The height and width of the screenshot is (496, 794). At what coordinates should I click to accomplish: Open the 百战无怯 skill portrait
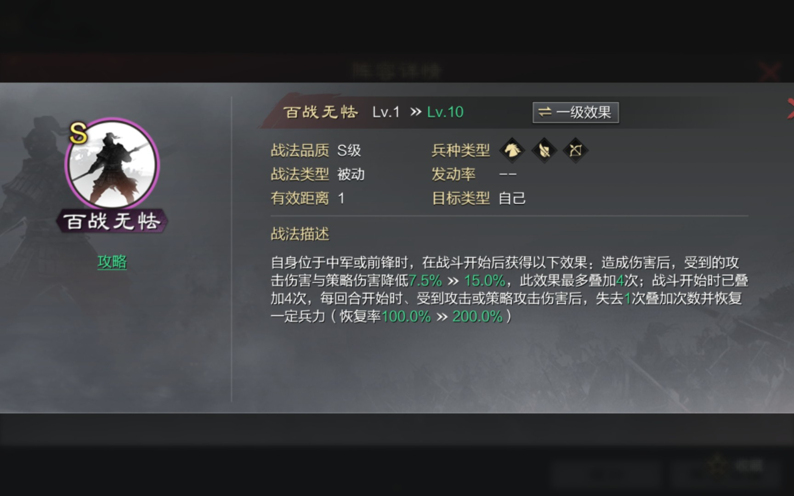(112, 164)
